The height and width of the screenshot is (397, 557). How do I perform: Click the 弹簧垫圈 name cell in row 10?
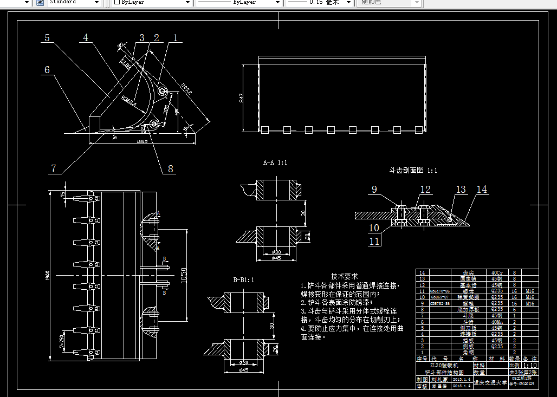(468, 297)
